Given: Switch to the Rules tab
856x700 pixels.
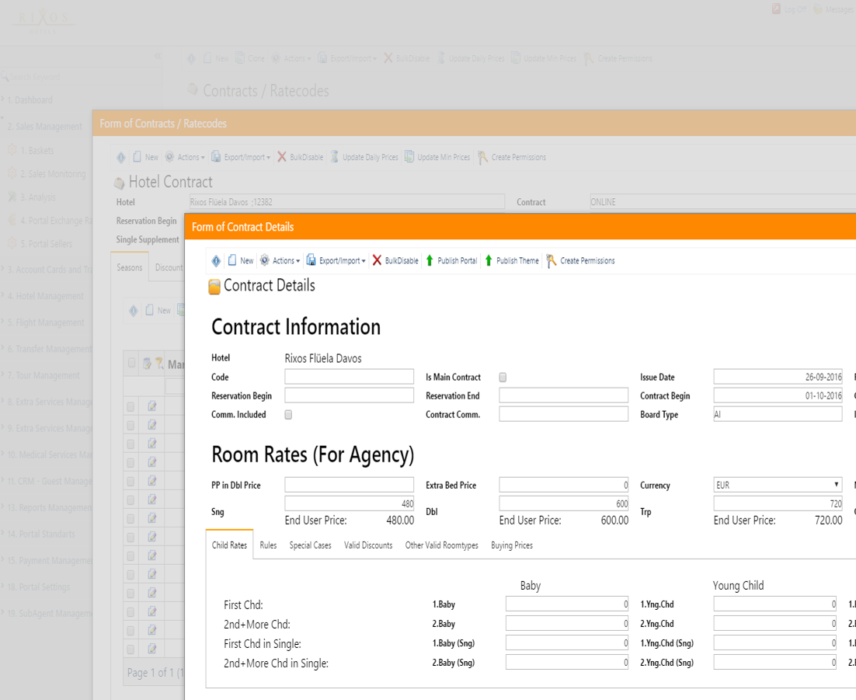Looking at the screenshot, I should pos(268,545).
